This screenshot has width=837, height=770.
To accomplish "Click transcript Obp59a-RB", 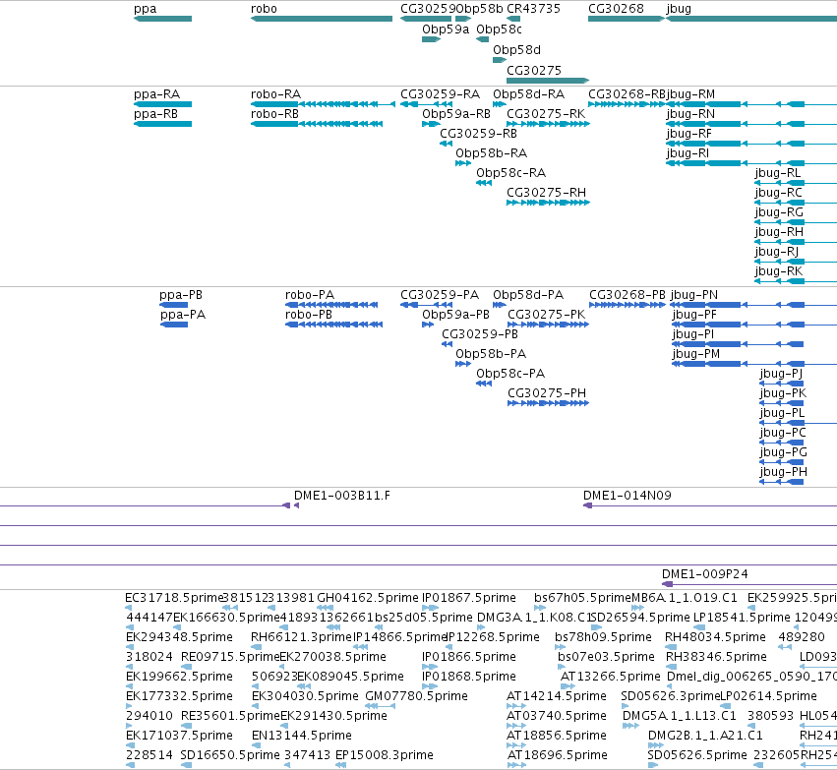I will [432, 124].
